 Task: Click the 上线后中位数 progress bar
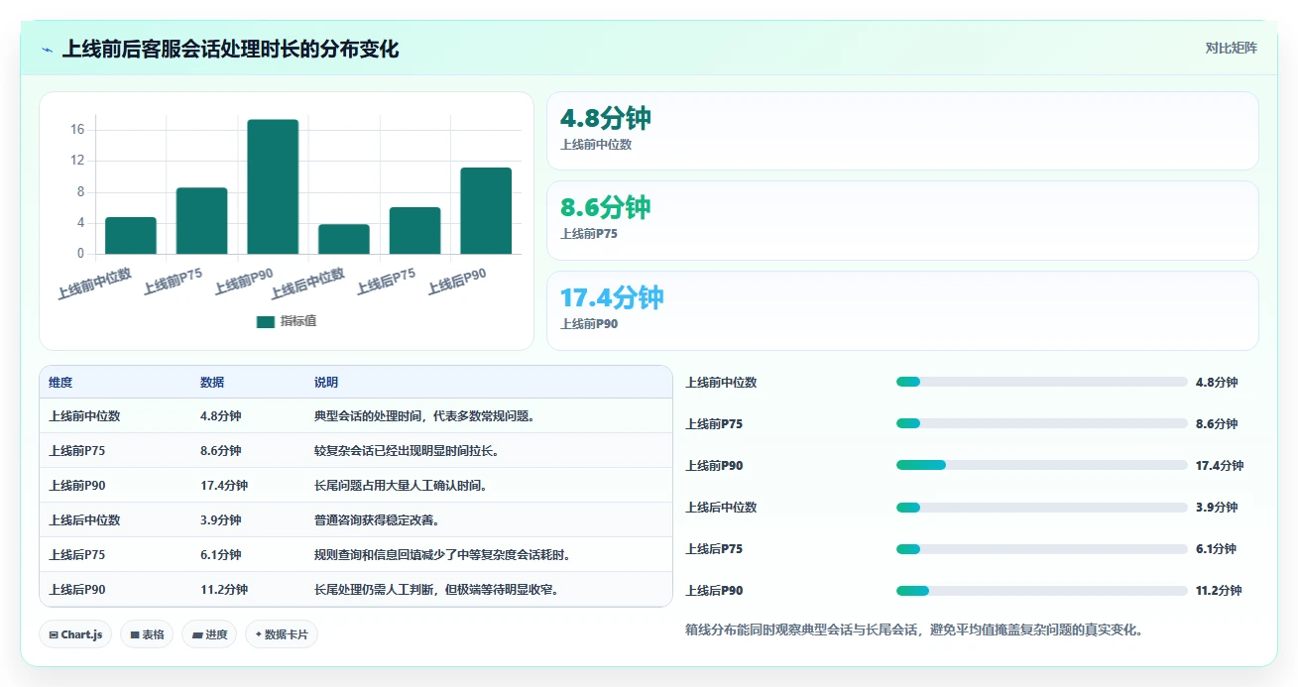click(x=1041, y=507)
